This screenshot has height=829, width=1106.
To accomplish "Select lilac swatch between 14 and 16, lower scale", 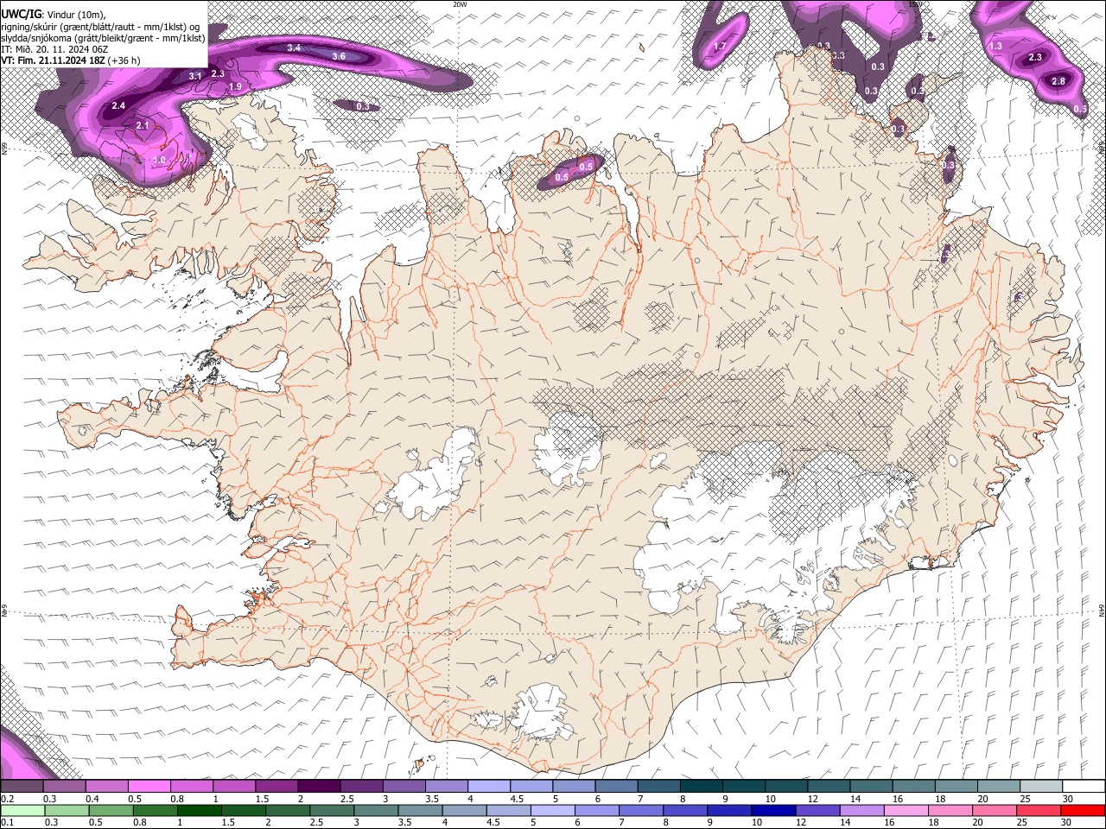I will pos(862,810).
